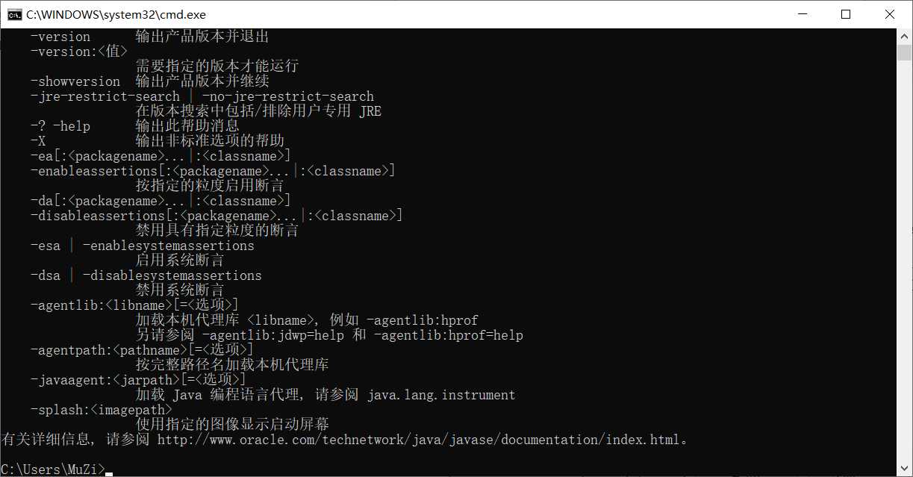Viewport: 913px width, 477px height.
Task: Click the -agentlib:hprof=help text
Action: click(449, 335)
